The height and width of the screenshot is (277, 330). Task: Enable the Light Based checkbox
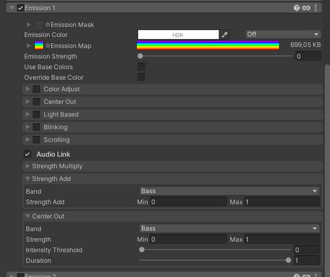pos(36,114)
